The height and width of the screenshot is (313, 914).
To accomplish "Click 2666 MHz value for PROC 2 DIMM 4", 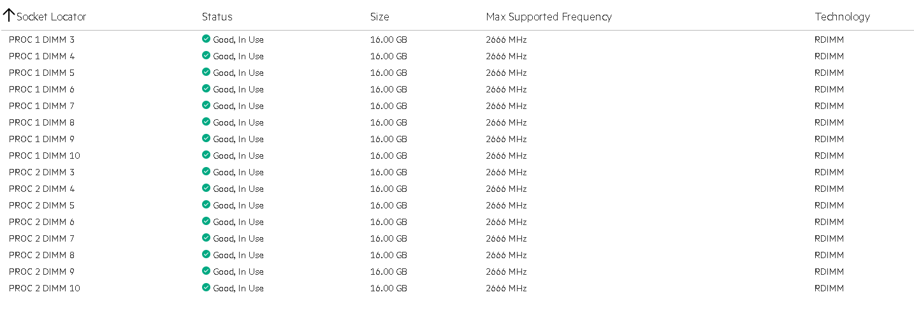I will pos(506,189).
